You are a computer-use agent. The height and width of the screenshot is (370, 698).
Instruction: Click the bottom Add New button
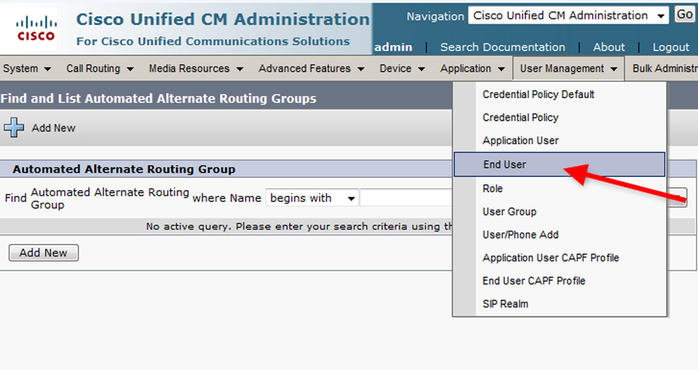(43, 253)
